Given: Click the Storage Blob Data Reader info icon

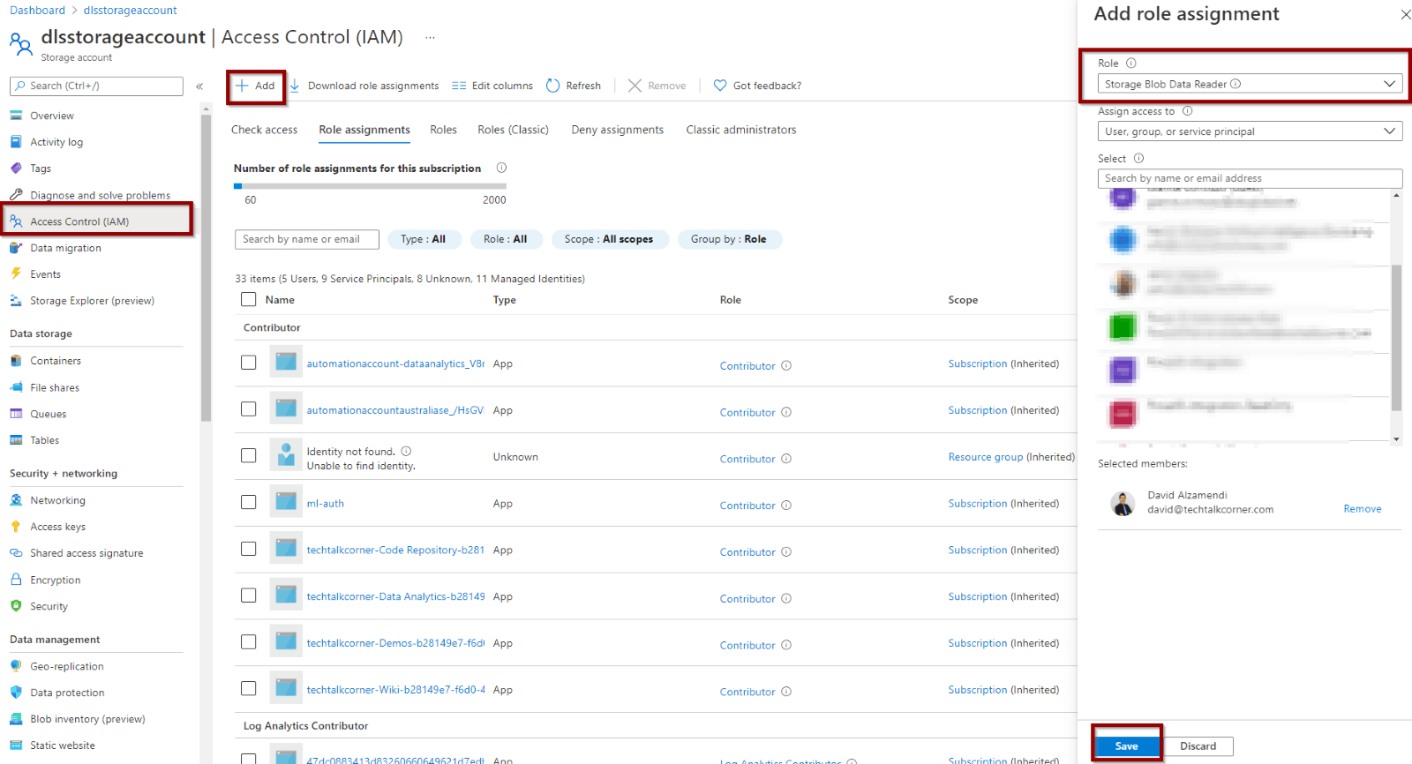Looking at the screenshot, I should (1235, 84).
